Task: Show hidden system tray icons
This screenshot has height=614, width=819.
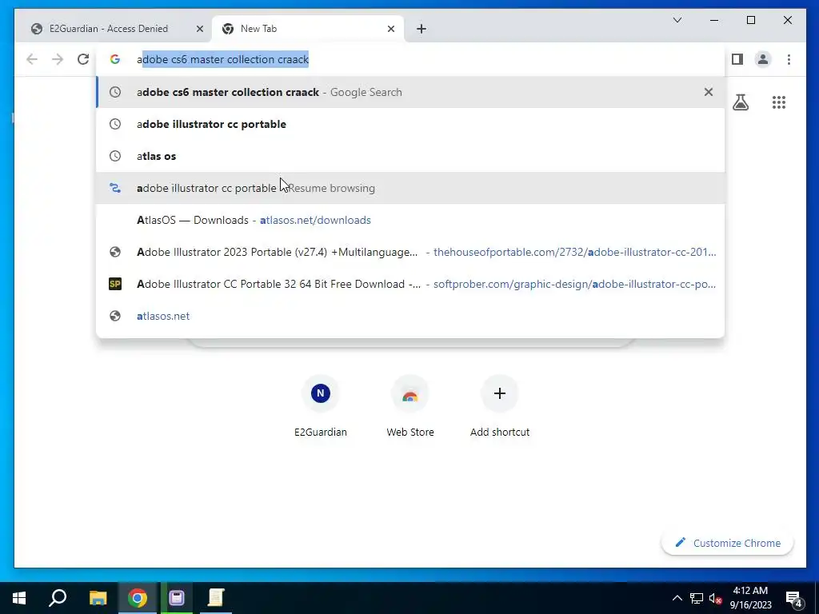Action: (x=677, y=598)
